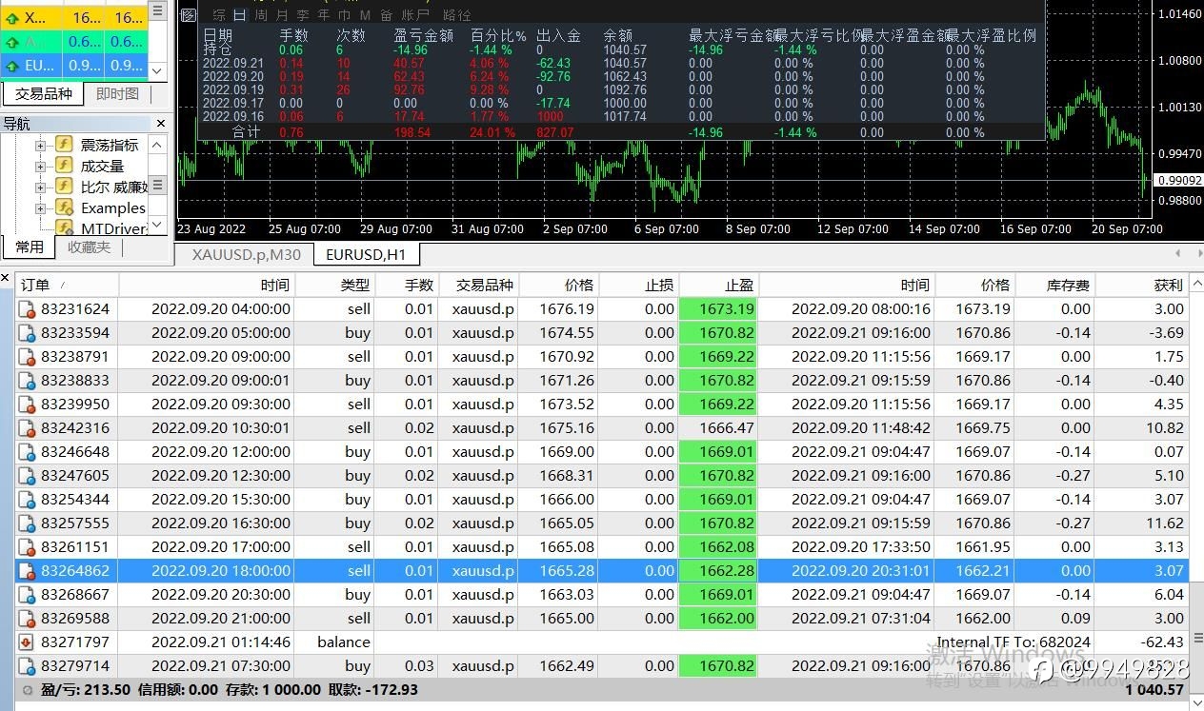Click the balance icon for entry 83271797
Viewport: 1204px width, 711px height.
[27, 642]
